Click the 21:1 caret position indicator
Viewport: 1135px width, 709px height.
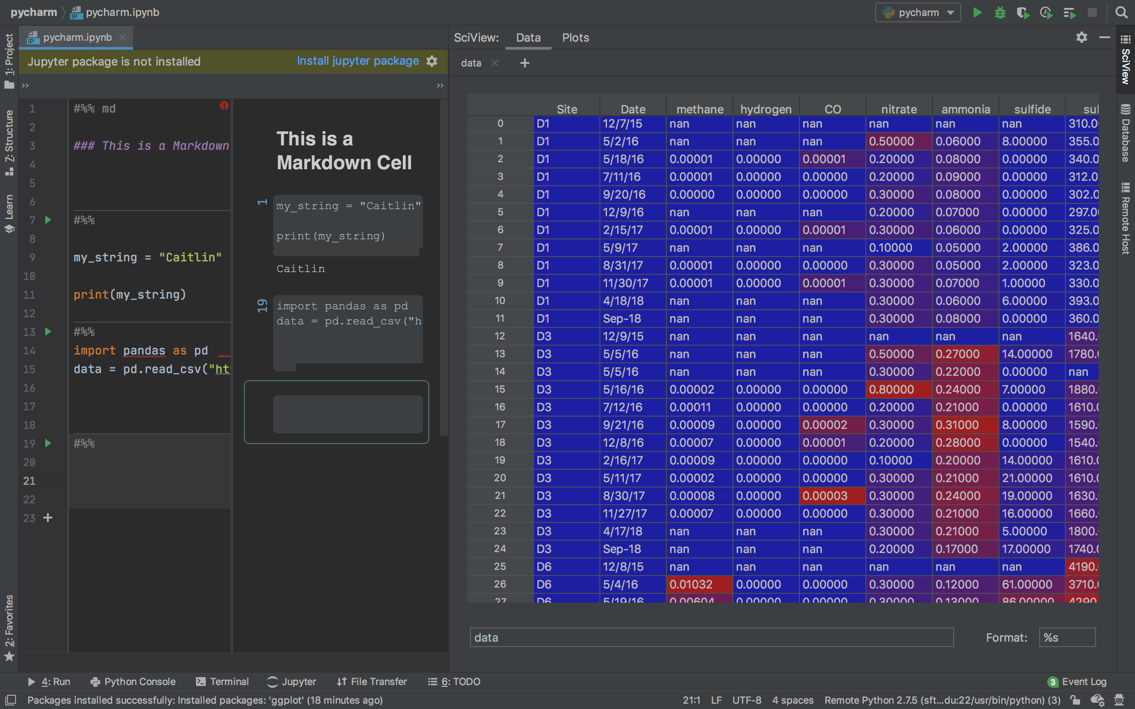pos(691,700)
